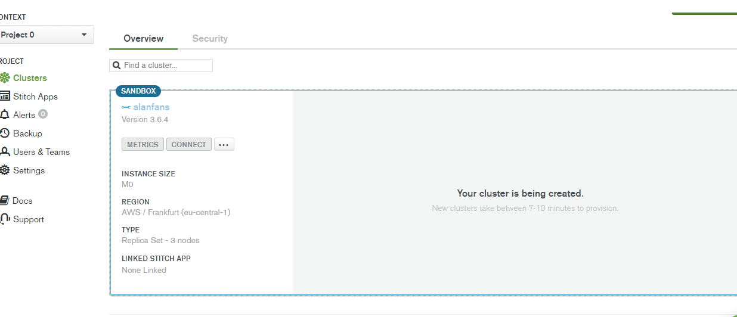This screenshot has width=737, height=317.
Task: Click the Alerts count badge
Action: [43, 114]
